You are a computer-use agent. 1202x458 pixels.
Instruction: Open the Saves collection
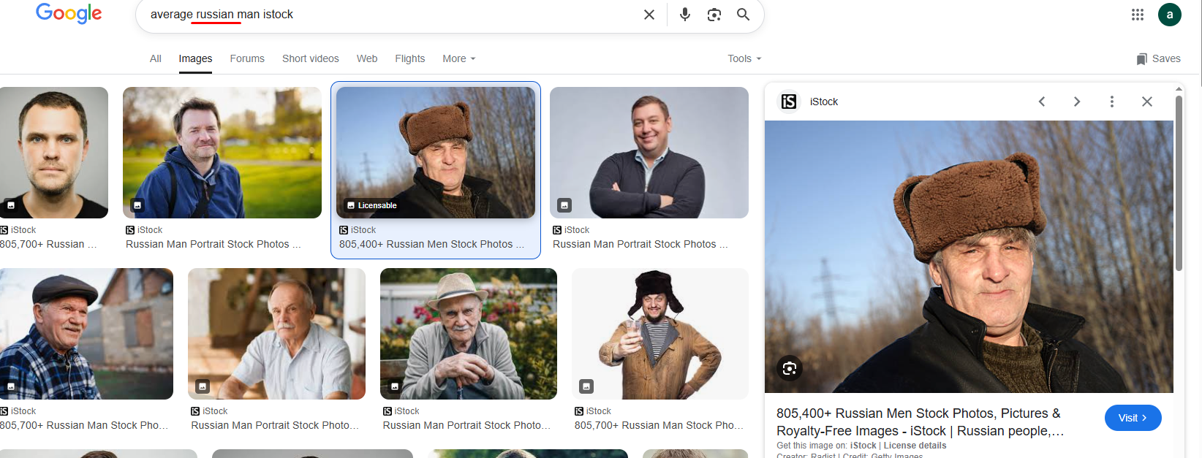[1158, 58]
